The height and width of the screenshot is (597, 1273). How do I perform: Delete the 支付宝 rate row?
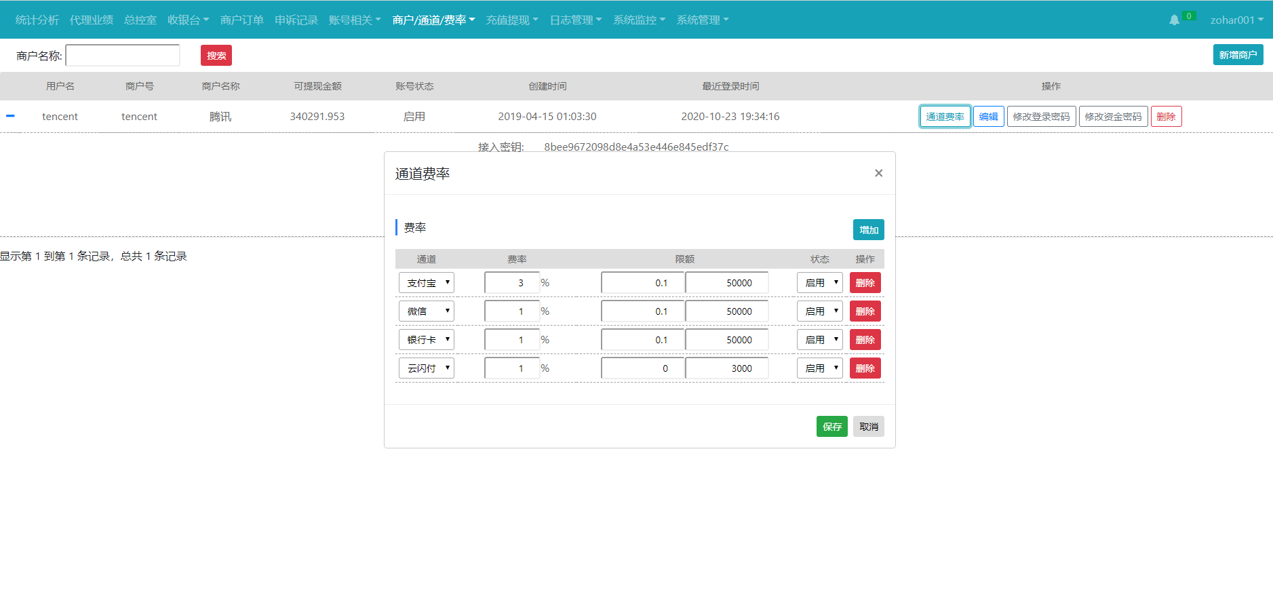865,283
